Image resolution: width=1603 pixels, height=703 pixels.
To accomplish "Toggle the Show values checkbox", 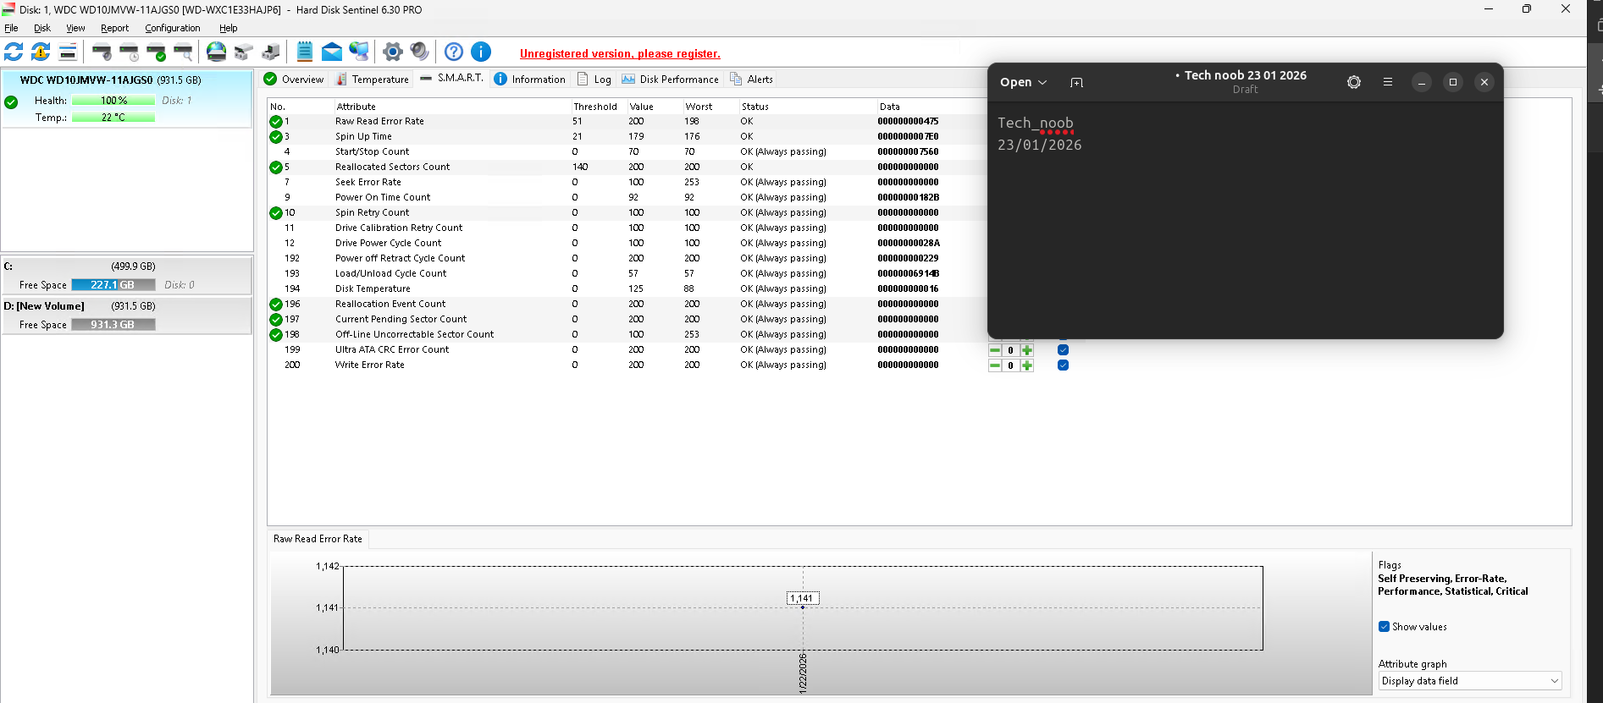I will point(1384,627).
